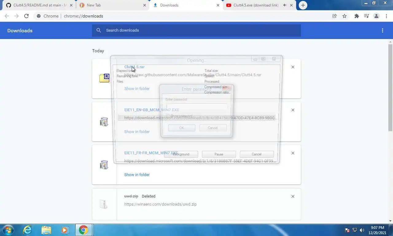The image size is (393, 236).
Task: Open the winaero.com uwd.zip source URL
Action: pos(160,204)
